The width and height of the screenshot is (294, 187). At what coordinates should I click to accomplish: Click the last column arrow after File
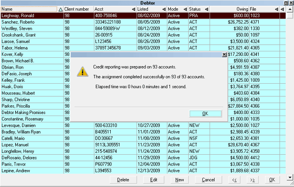(x=282, y=9)
